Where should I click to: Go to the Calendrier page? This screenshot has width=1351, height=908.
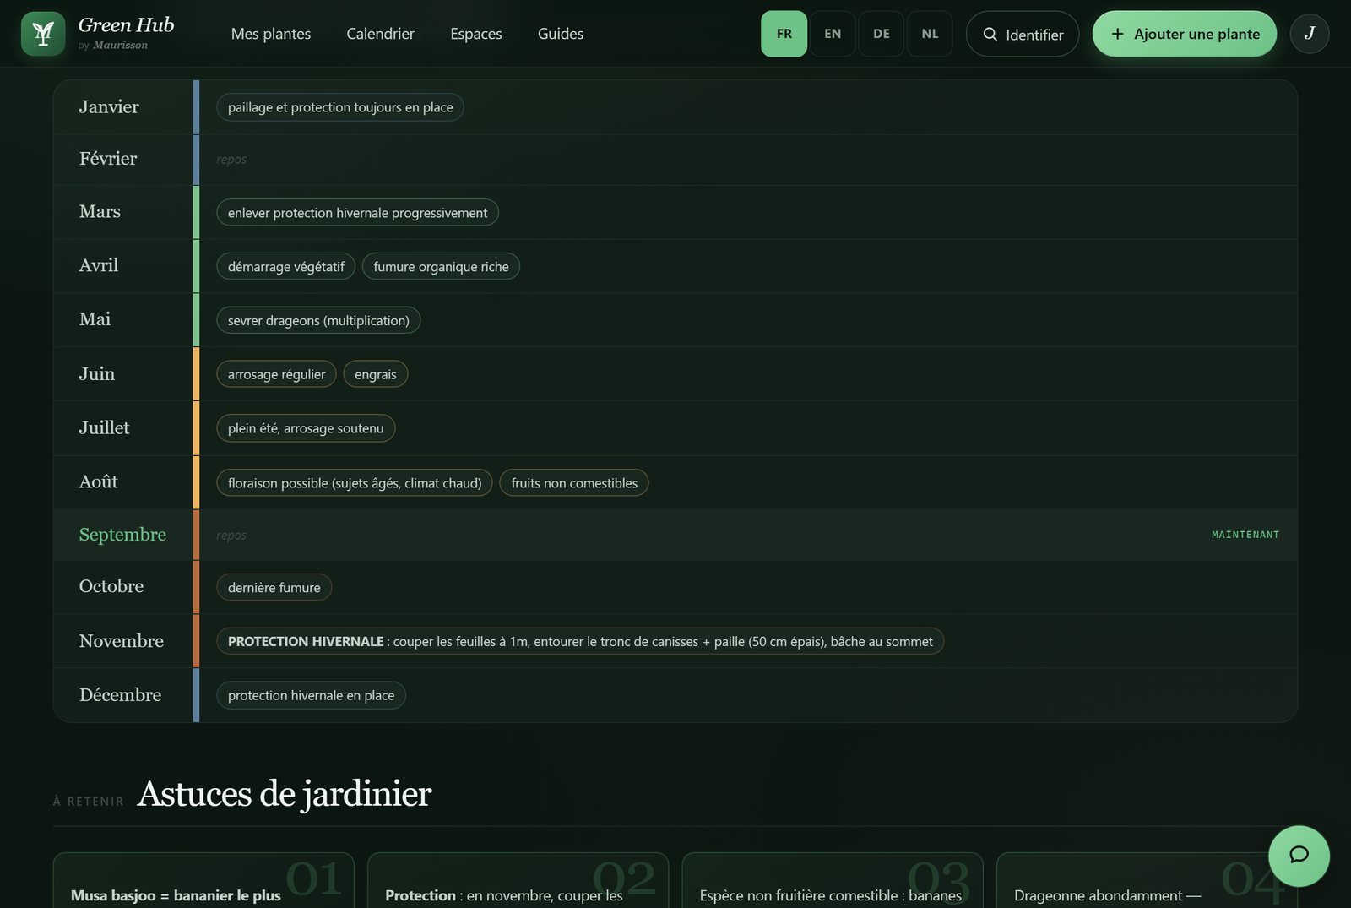[x=381, y=34]
